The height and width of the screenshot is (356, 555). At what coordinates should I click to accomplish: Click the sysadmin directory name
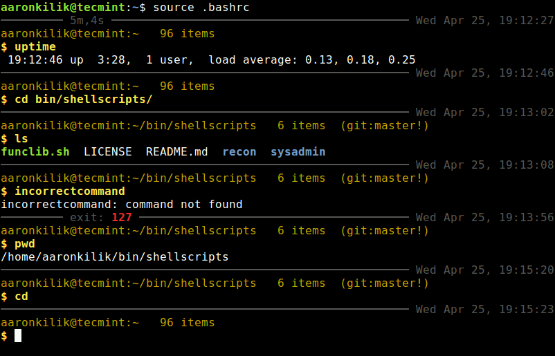pos(298,151)
